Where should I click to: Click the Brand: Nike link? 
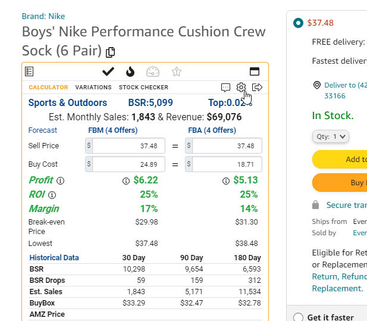43,16
